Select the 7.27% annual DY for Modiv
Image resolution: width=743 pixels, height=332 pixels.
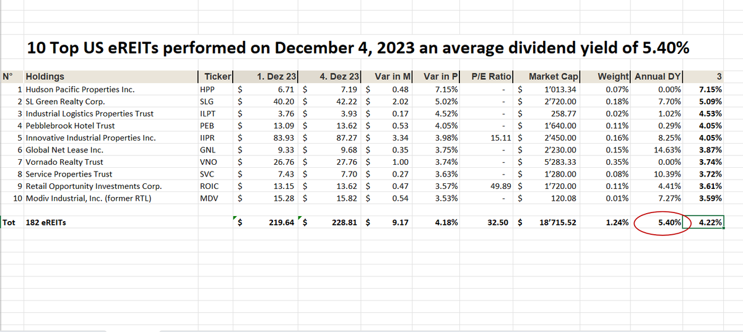[x=670, y=198]
